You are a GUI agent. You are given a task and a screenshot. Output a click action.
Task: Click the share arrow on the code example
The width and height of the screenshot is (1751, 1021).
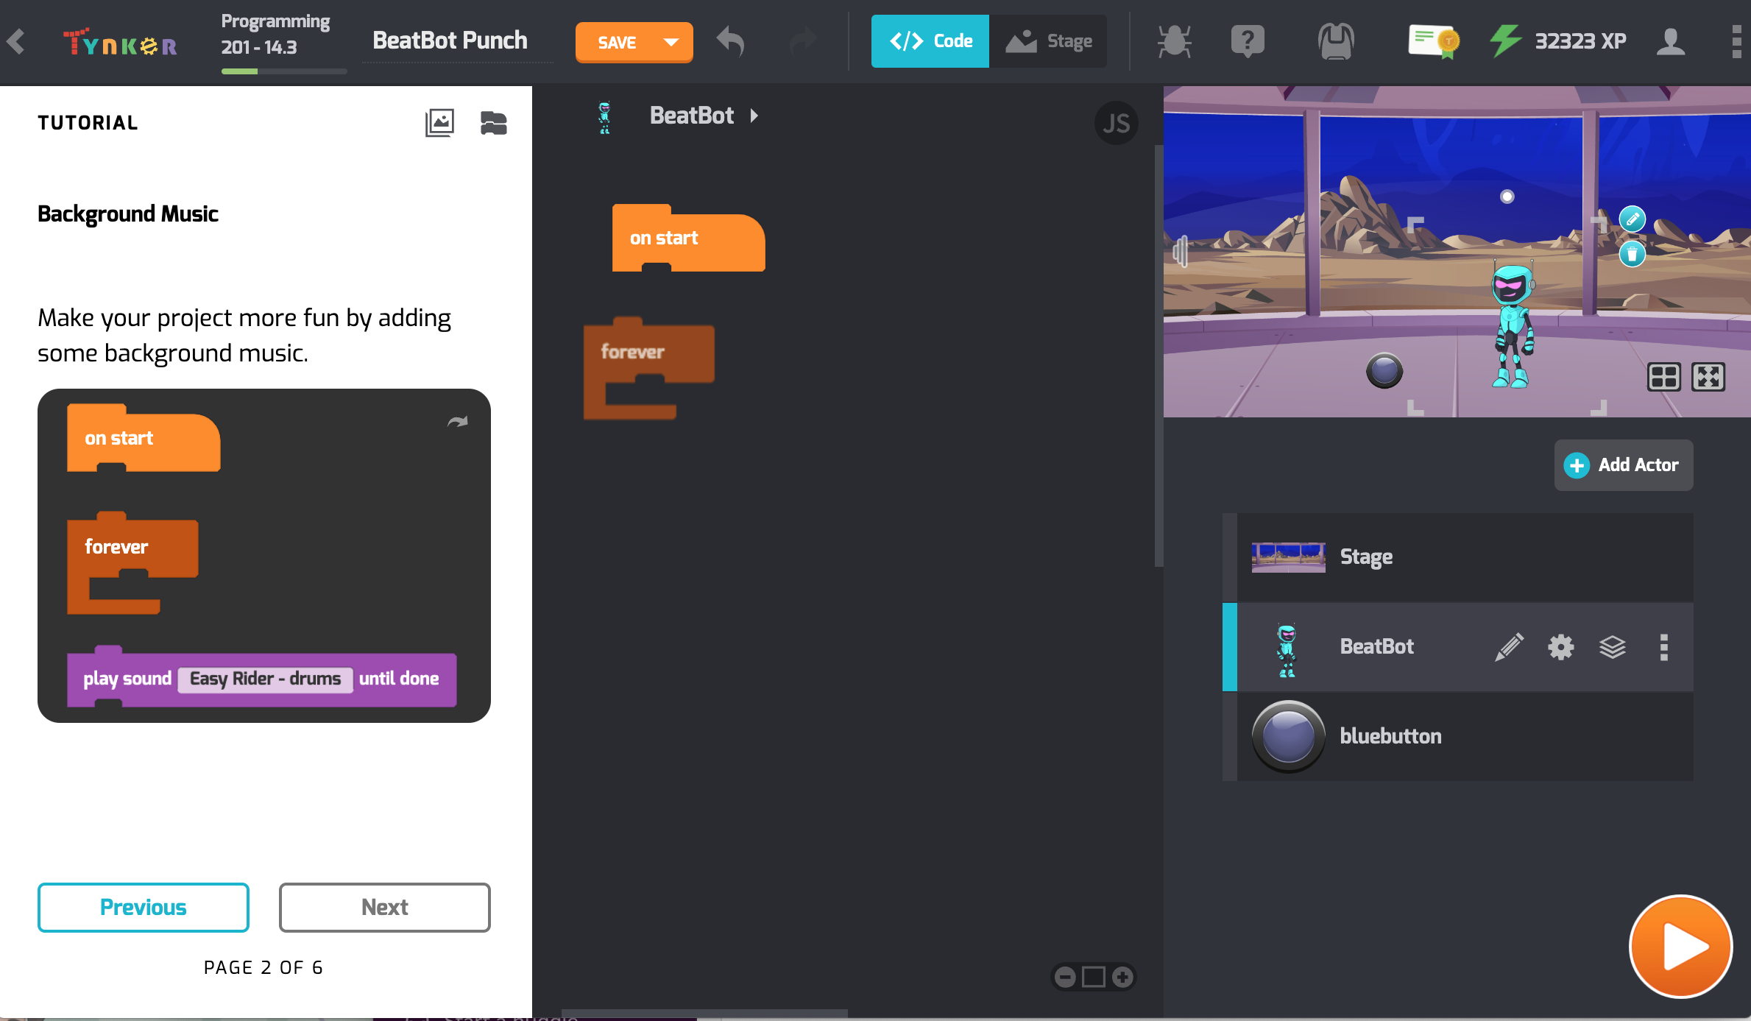point(458,422)
